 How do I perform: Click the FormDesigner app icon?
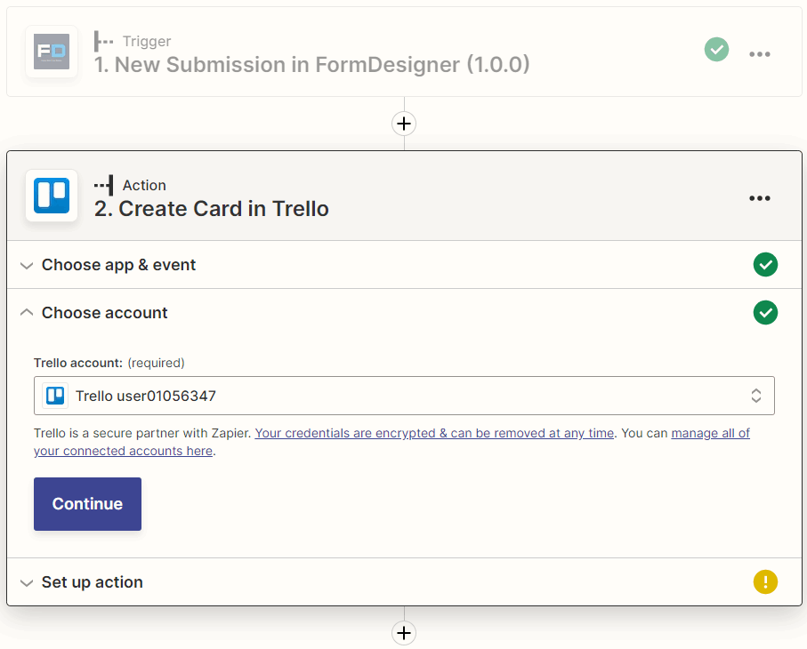pyautogui.click(x=51, y=52)
